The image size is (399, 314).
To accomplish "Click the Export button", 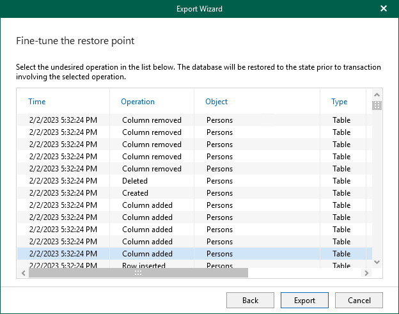I will (x=304, y=300).
